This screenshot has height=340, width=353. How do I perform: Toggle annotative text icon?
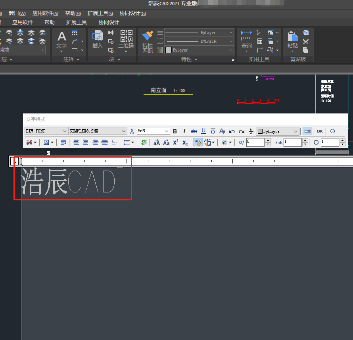132,131
